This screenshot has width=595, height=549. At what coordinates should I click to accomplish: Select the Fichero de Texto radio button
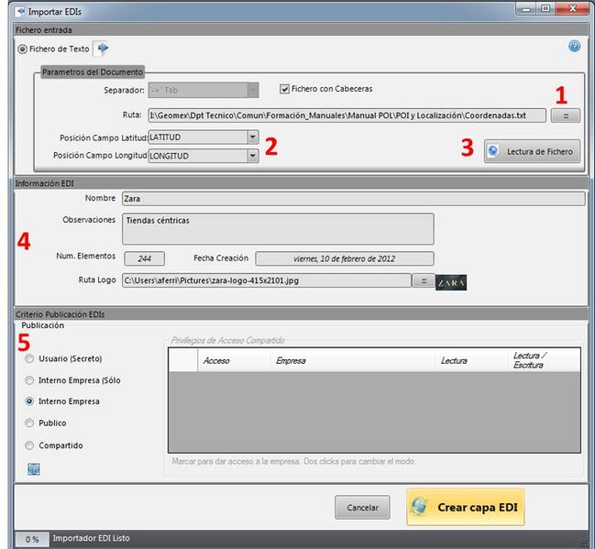(x=23, y=49)
